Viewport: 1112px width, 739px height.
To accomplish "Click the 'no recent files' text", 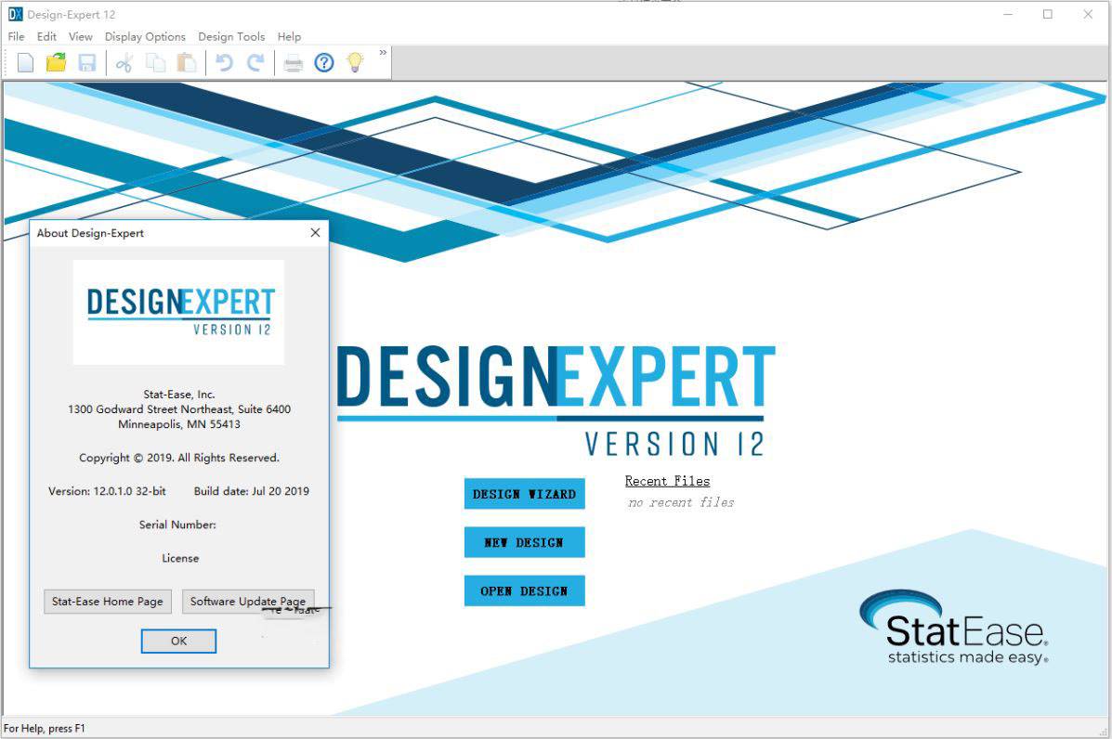I will pos(681,502).
